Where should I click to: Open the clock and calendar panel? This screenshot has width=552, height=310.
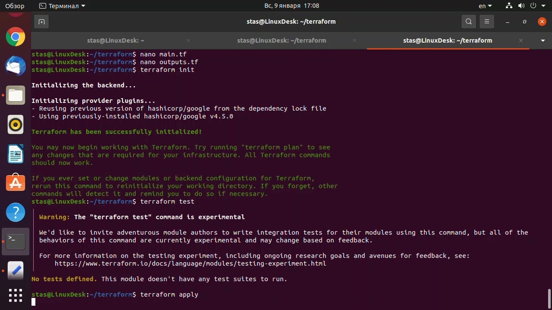[292, 6]
